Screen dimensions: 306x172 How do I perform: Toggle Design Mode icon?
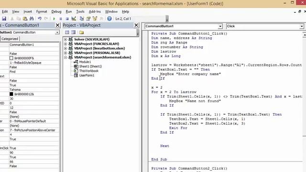point(74,19)
